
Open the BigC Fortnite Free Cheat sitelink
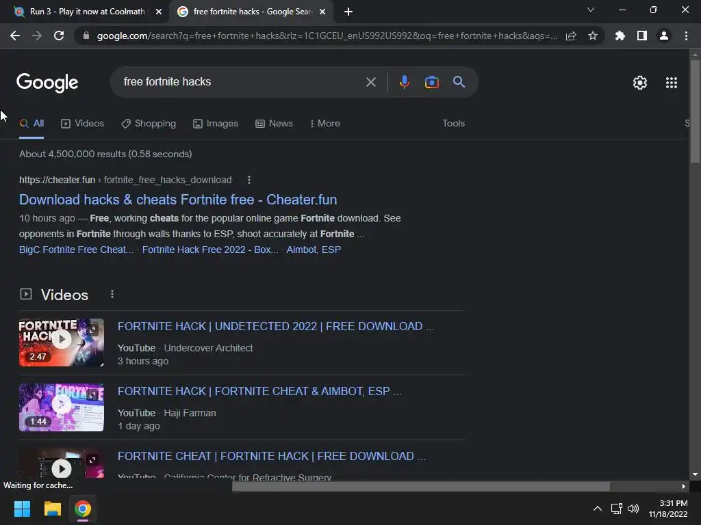[76, 250]
